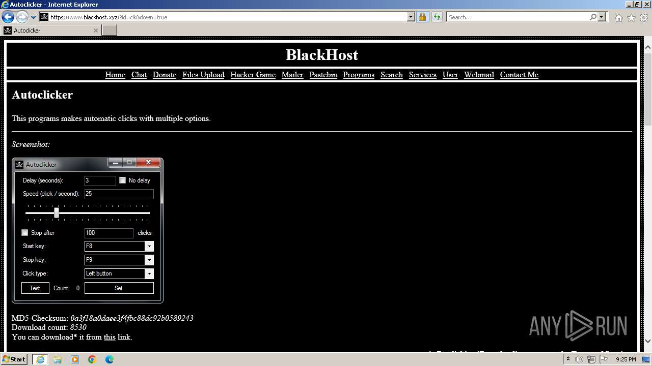
Task: Toggle the Stop after checkbox
Action: (24, 232)
